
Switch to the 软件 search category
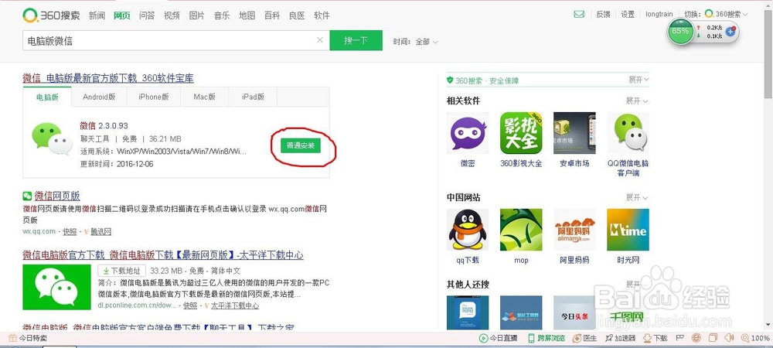322,15
